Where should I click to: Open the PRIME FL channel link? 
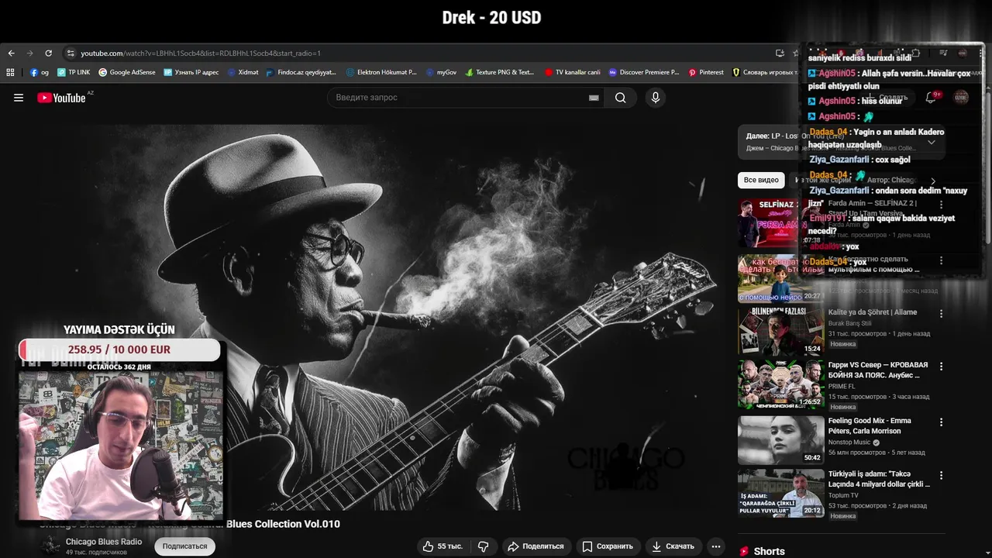click(x=842, y=387)
